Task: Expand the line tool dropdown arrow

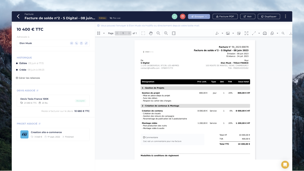Action: coord(259,33)
